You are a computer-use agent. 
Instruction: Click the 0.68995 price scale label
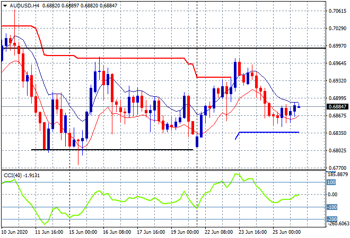click(x=337, y=98)
